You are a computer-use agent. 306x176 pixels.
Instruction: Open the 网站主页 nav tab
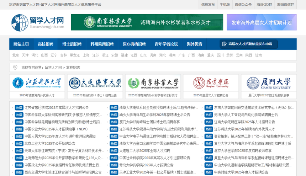pos(21,44)
